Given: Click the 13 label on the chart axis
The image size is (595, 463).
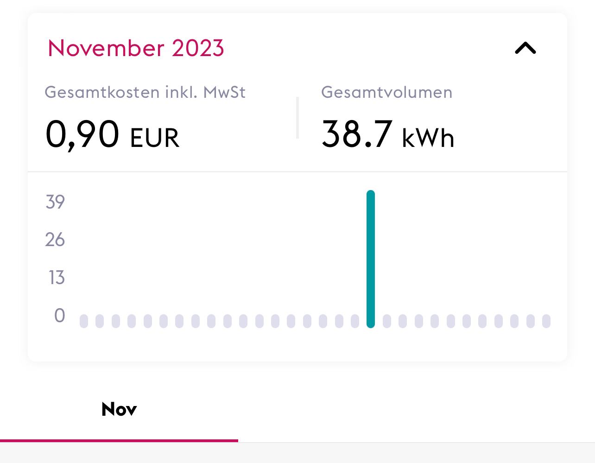Looking at the screenshot, I should point(57,278).
